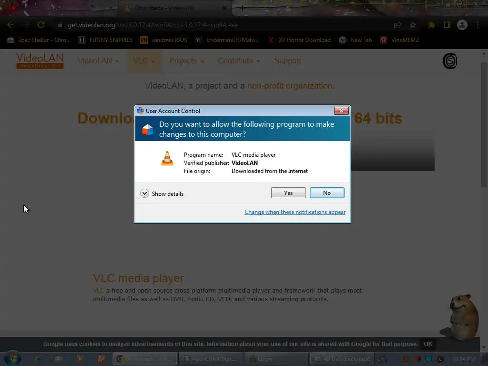Image resolution: width=488 pixels, height=366 pixels.
Task: Open a new tab with plus button
Action: coord(243,8)
